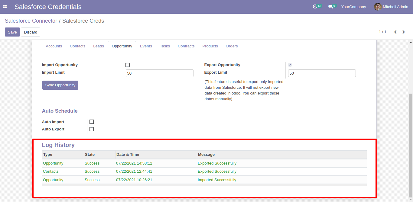Switch to the Products tab
This screenshot has width=413, height=202.
pyautogui.click(x=210, y=46)
